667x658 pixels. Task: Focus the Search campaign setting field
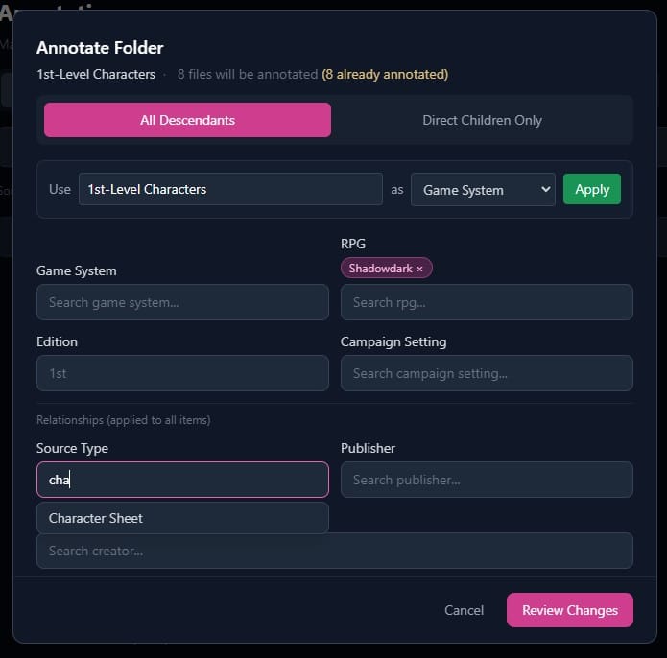[487, 373]
